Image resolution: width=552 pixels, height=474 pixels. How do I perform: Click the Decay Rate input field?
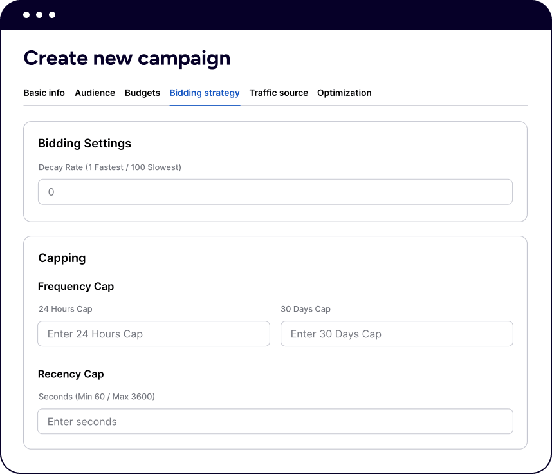[x=275, y=192]
